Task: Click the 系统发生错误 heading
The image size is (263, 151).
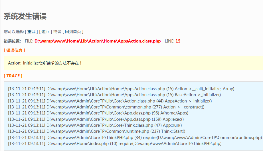Action: 25,16
